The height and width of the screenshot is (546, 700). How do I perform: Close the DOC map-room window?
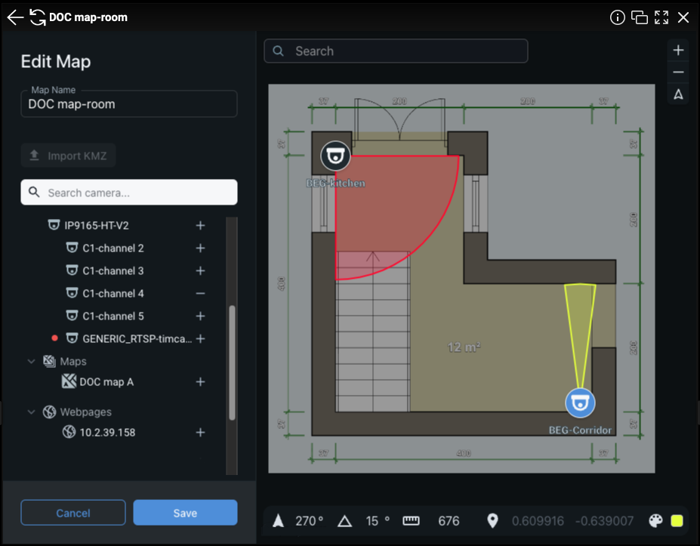pyautogui.click(x=683, y=17)
